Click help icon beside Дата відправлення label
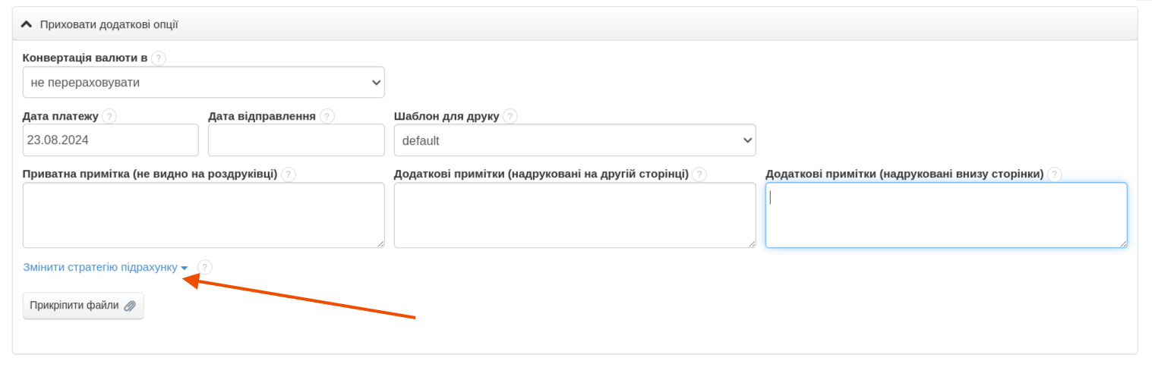This screenshot has height=386, width=1152. point(327,116)
